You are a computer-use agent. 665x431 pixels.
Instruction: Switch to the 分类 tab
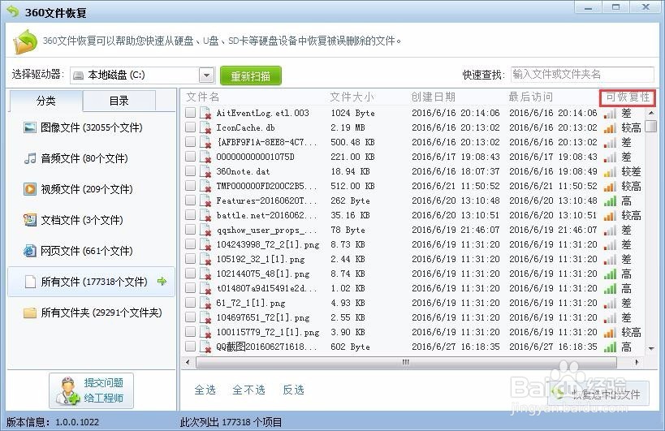click(x=45, y=101)
